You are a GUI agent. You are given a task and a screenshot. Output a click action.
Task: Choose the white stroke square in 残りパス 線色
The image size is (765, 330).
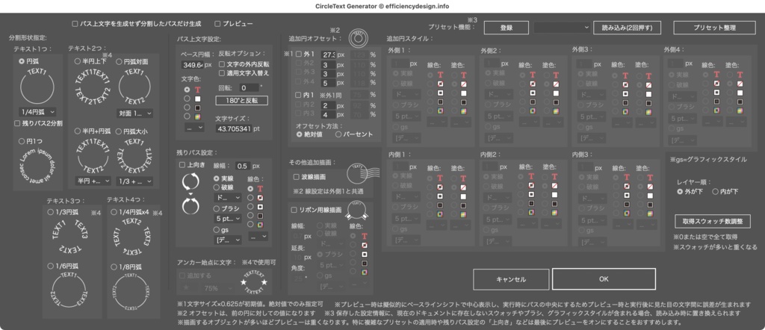(x=261, y=206)
